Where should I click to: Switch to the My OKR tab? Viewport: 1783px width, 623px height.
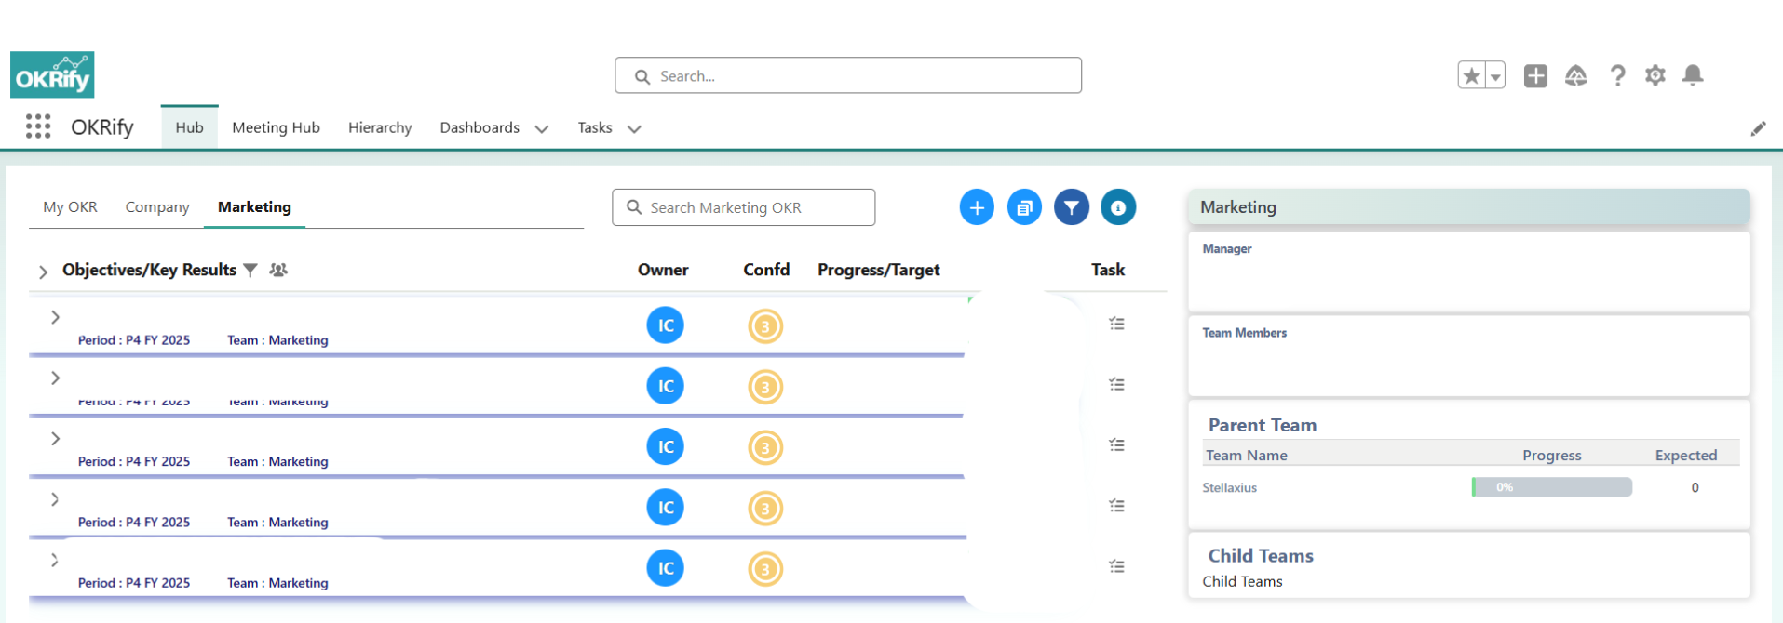coord(70,206)
